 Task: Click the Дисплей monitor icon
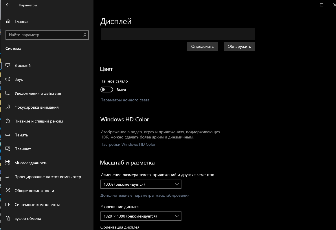click(8, 65)
